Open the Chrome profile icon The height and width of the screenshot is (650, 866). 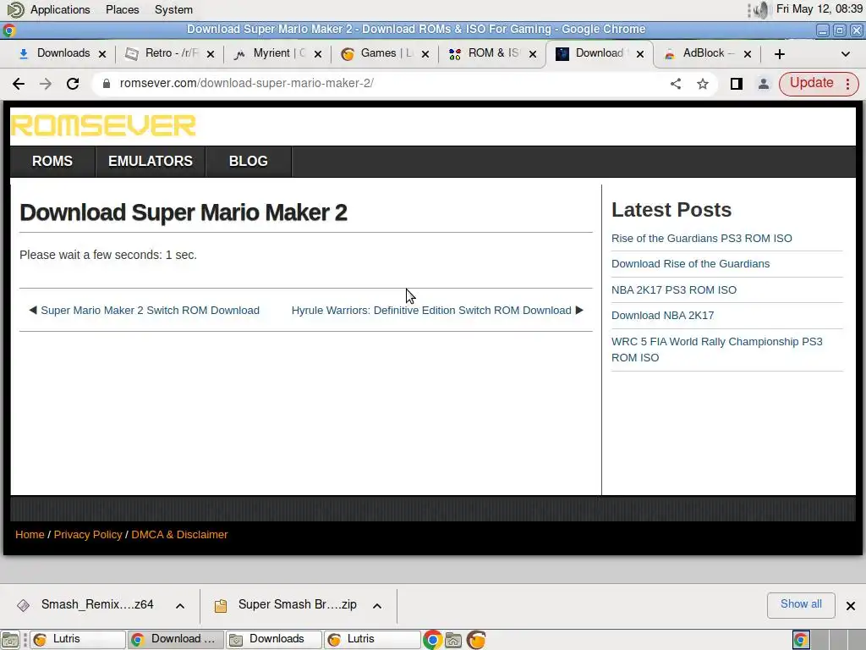pos(764,84)
